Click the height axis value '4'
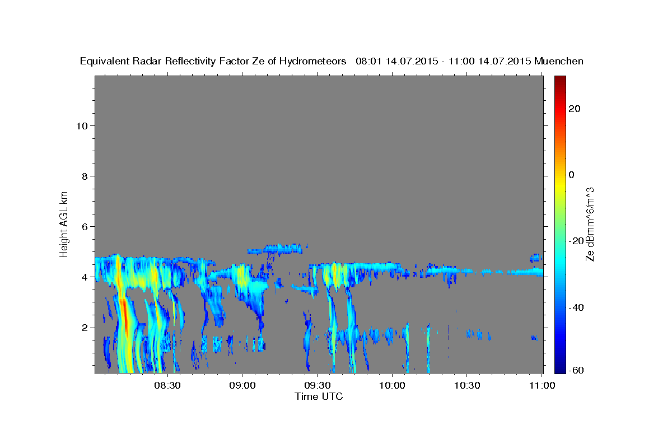The image size is (672, 448). (86, 277)
